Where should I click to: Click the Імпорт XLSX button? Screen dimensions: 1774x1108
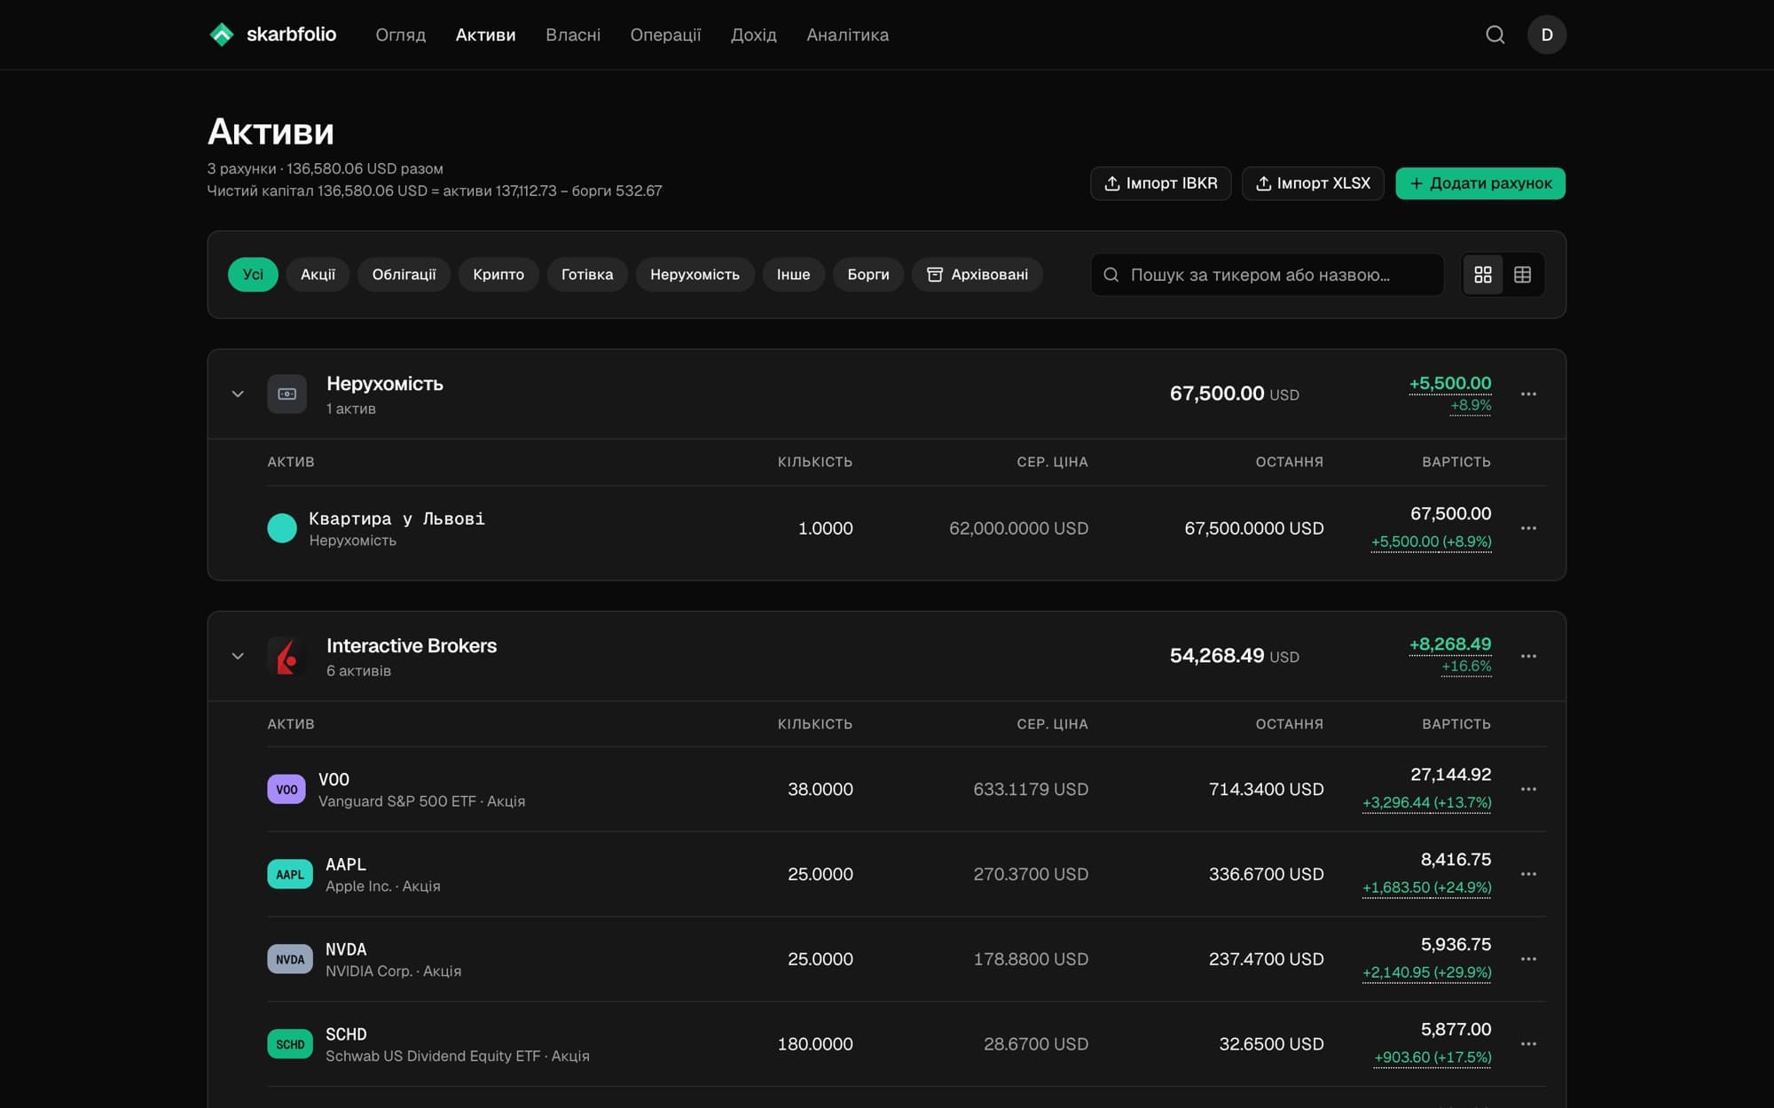pos(1313,183)
